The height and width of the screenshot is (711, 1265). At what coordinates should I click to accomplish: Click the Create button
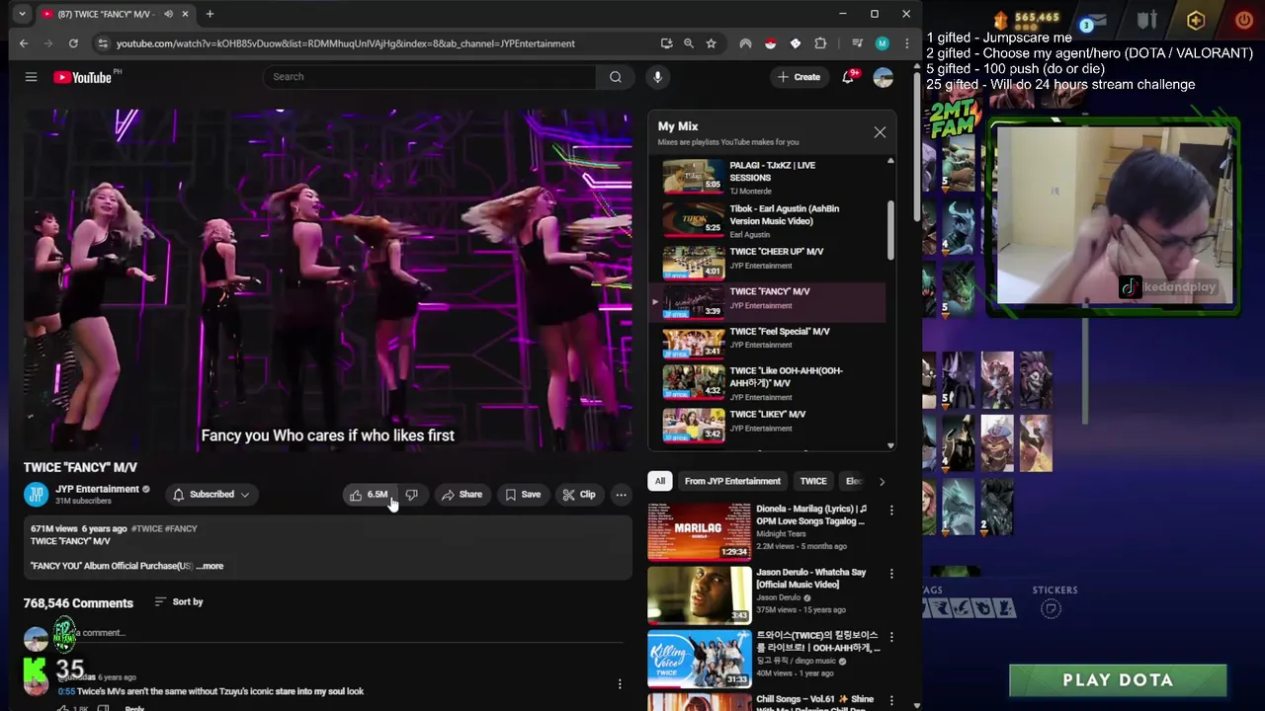(x=799, y=77)
